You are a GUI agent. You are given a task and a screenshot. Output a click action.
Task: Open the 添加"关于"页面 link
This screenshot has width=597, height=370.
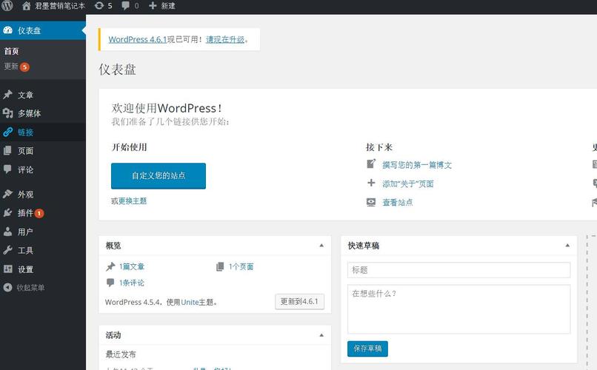[x=408, y=184]
